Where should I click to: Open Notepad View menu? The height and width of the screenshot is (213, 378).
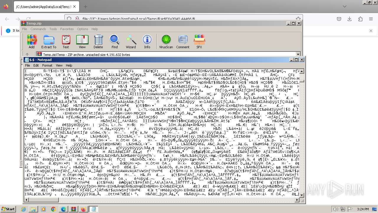(59, 65)
